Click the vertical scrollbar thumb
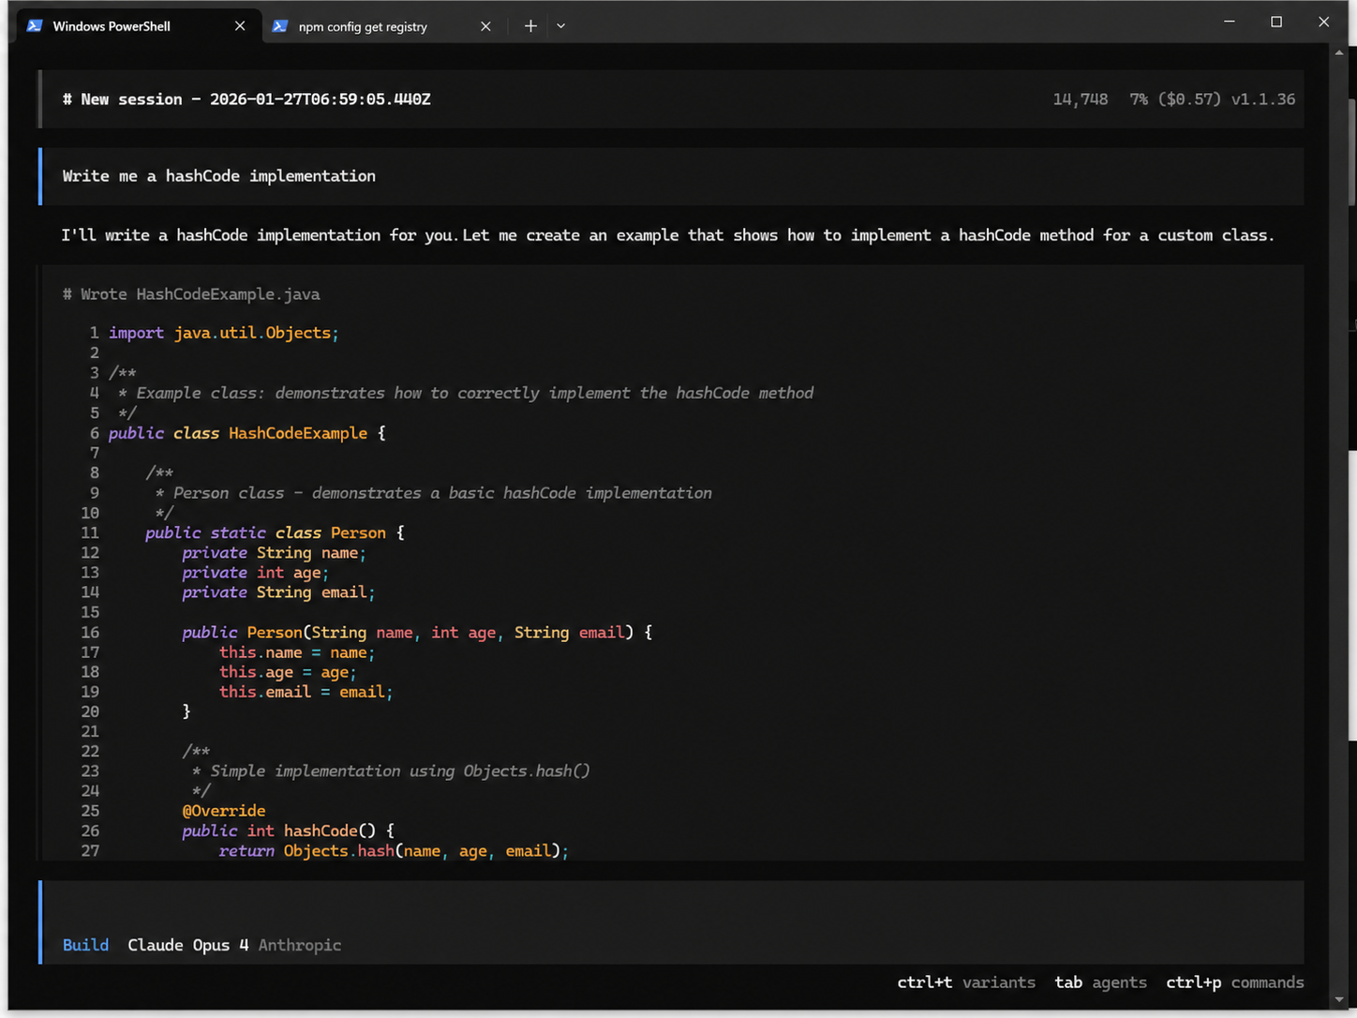Image resolution: width=1357 pixels, height=1018 pixels. tap(1352, 150)
